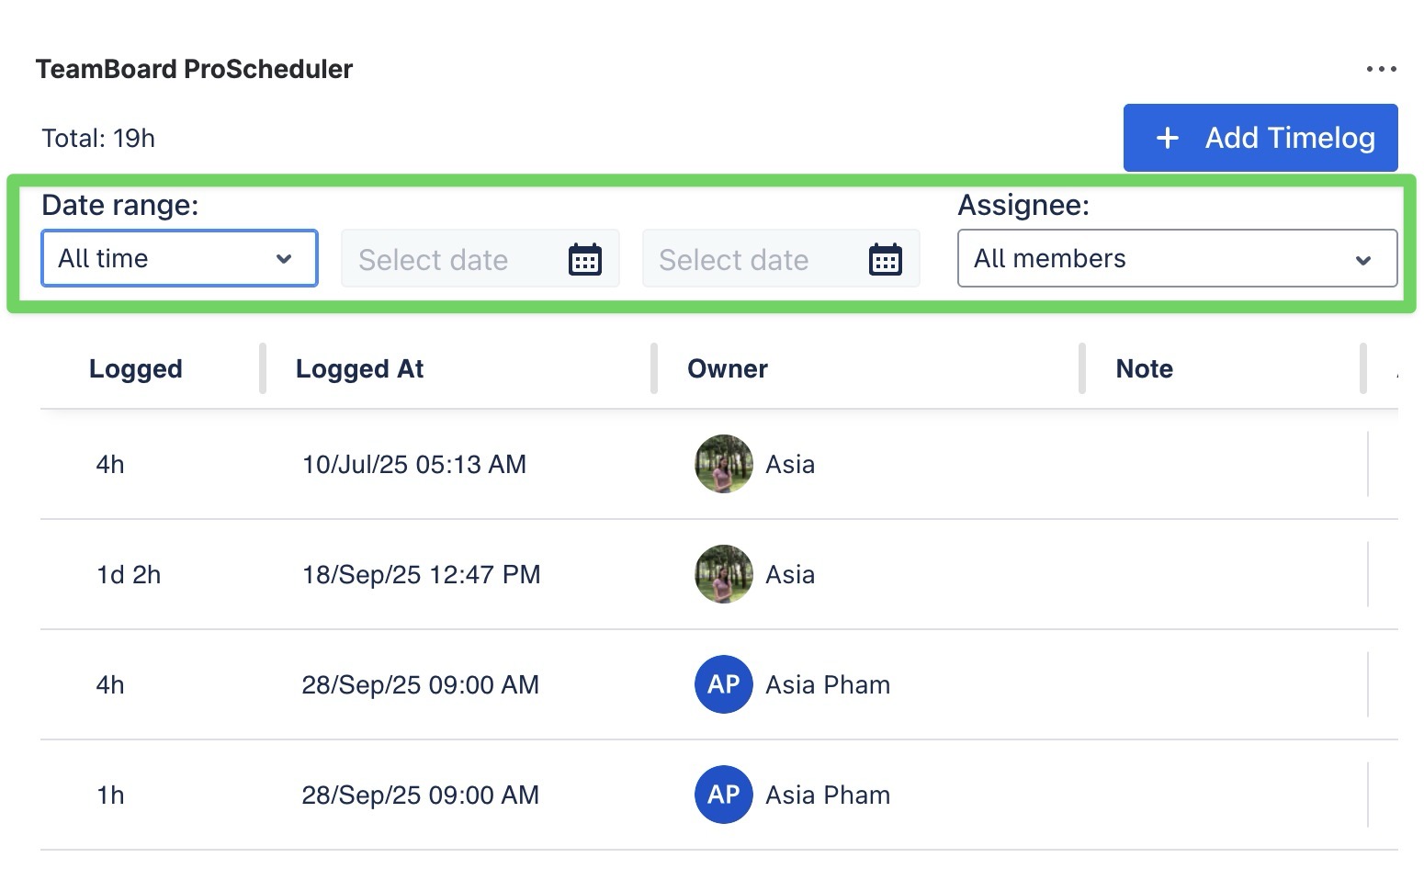Image resolution: width=1424 pixels, height=880 pixels.
Task: Open the end date calendar icon
Action: (886, 260)
